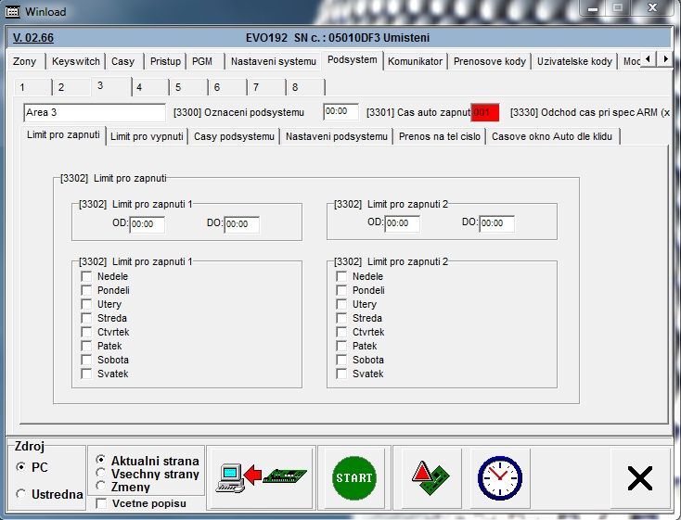This screenshot has width=681, height=520.
Task: Check Patek in Limit pro zapnuti 2
Action: point(341,346)
